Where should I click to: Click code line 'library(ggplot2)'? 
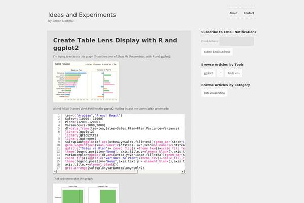(80, 132)
